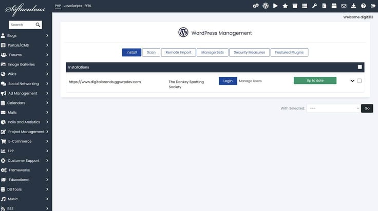Expand the ERP category chevron
The image size is (378, 211).
(47, 151)
